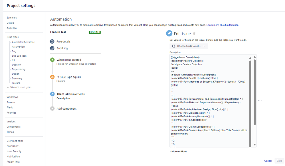Delete the Edit issue action via trash icon
This screenshot has height=166, width=285.
coord(194,34)
